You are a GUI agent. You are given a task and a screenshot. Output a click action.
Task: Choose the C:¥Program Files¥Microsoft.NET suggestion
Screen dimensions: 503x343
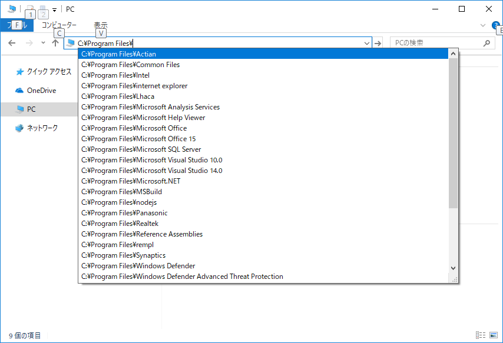click(x=263, y=181)
